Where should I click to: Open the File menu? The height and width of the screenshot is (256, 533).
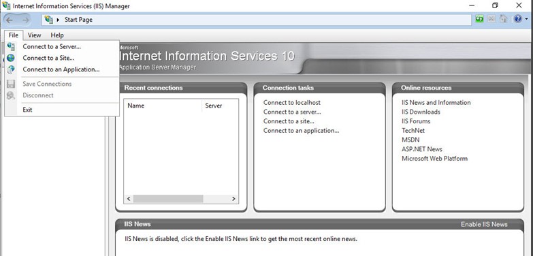click(14, 35)
